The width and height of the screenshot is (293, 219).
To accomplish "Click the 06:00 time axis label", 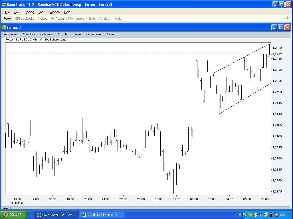I will pyautogui.click(x=264, y=199).
